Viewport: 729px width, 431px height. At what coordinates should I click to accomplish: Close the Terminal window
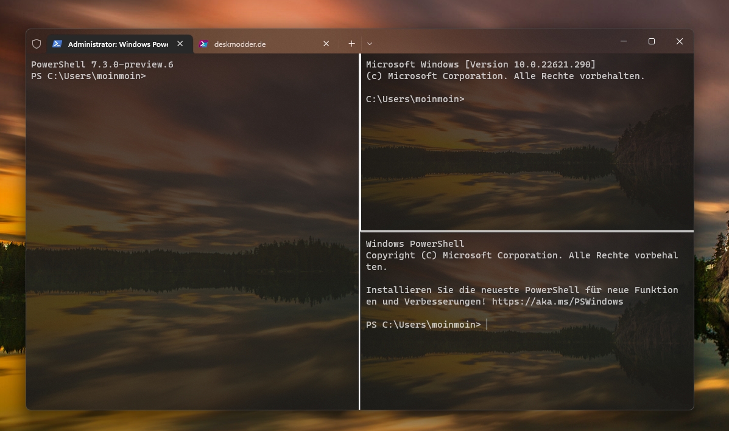(679, 41)
